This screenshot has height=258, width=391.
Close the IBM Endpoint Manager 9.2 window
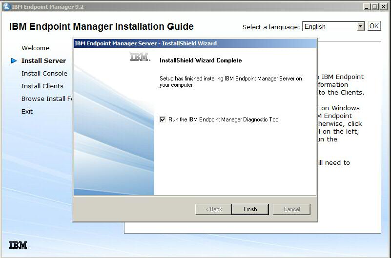click(x=384, y=7)
